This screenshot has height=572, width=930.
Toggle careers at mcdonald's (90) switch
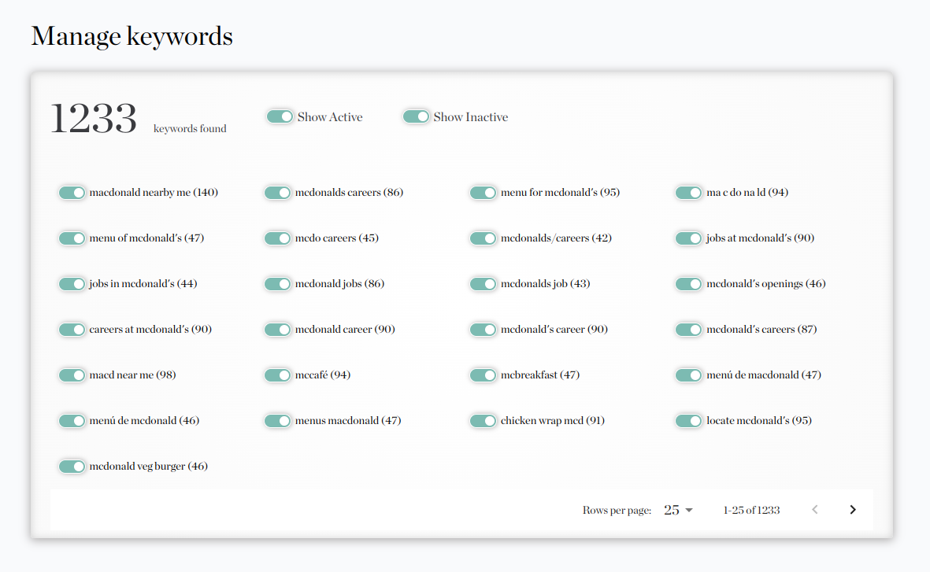(x=72, y=330)
